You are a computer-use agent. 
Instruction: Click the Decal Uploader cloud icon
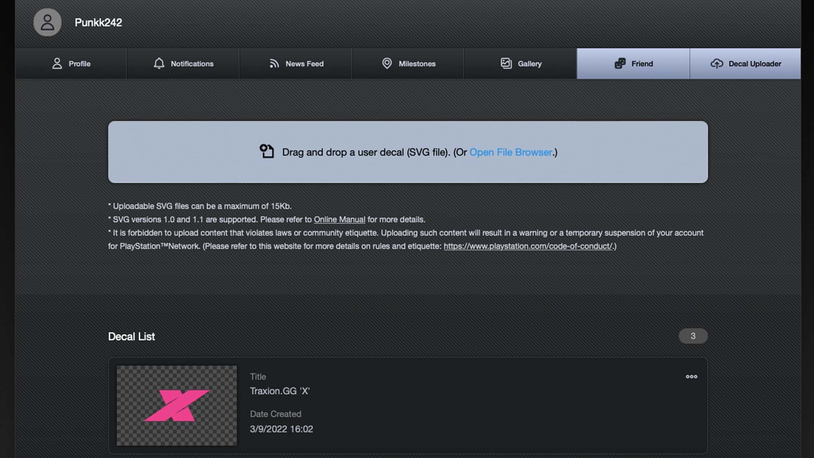pos(717,64)
